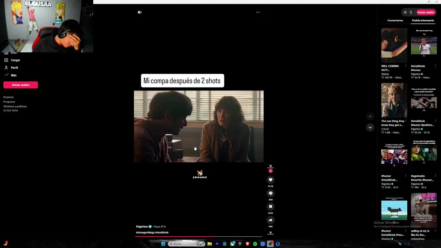Image resolution: width=441 pixels, height=248 pixels.
Task: Open the Empresa footer link
Action: 9,97
